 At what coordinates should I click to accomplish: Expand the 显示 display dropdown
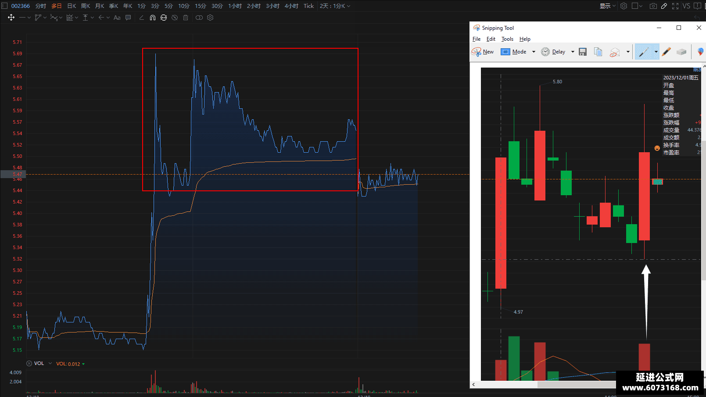pyautogui.click(x=608, y=6)
